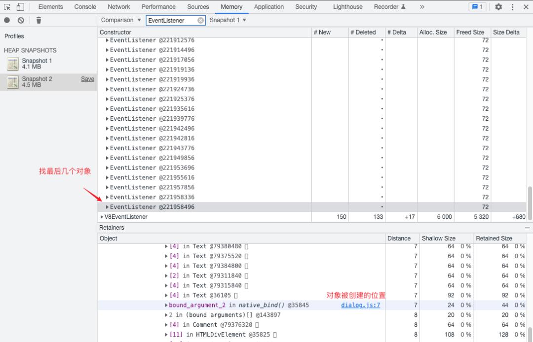Expand EventListener @221958496 row
Screen dimensions: 533x342
[108, 207]
